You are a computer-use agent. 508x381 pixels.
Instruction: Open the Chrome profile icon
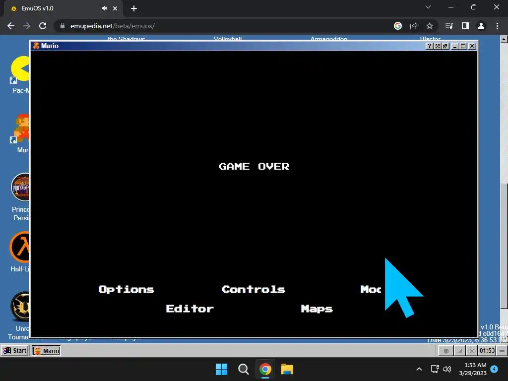(481, 26)
